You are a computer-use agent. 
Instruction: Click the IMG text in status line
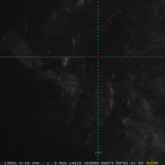pyautogui.click(x=35, y=163)
